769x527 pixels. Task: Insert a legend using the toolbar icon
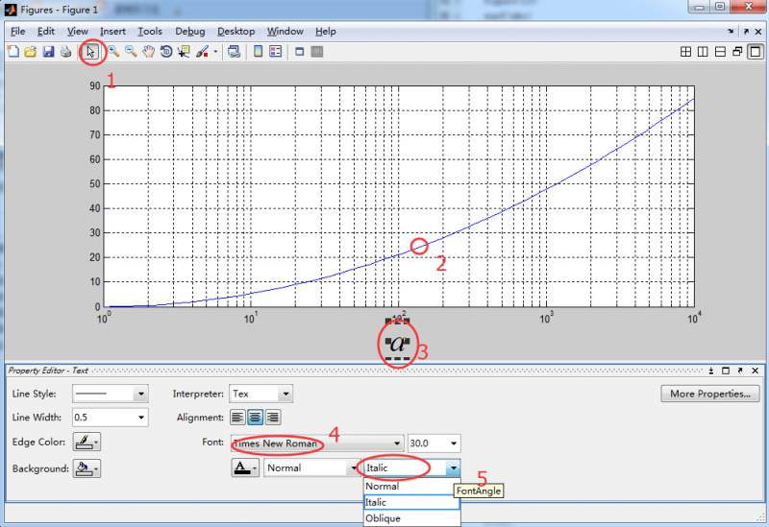276,52
